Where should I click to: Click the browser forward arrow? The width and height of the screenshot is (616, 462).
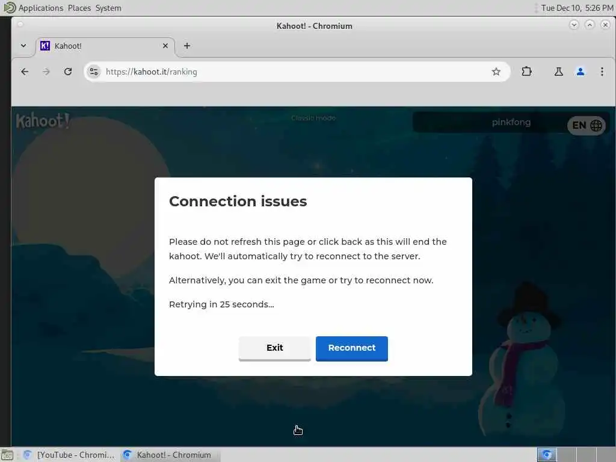(46, 72)
